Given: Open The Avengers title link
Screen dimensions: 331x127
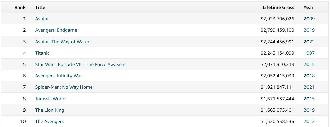Looking at the screenshot, I should (x=49, y=121).
